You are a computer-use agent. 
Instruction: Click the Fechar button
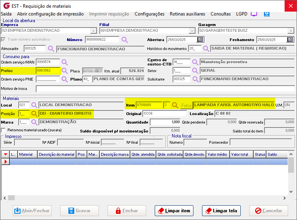click(127, 211)
